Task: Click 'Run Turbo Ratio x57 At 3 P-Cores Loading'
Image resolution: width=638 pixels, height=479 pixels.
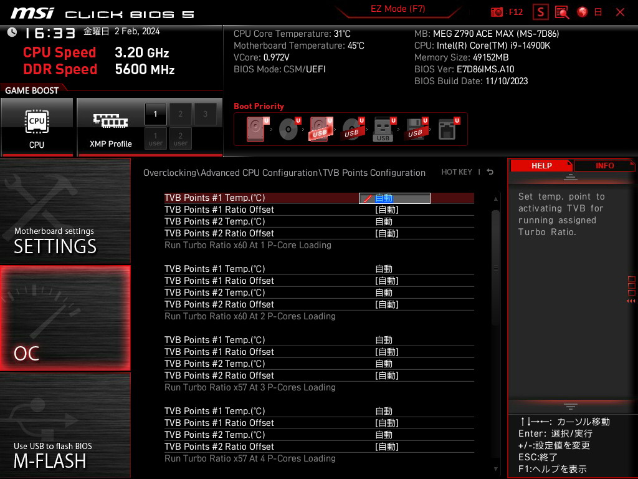Action: click(x=250, y=387)
